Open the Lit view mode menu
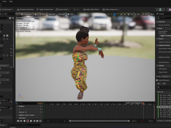 37,14
